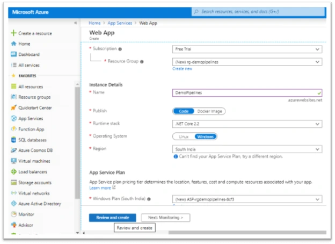This screenshot has height=244, width=335.
Task: Expand the Runtime stack dropdown
Action: (247, 124)
